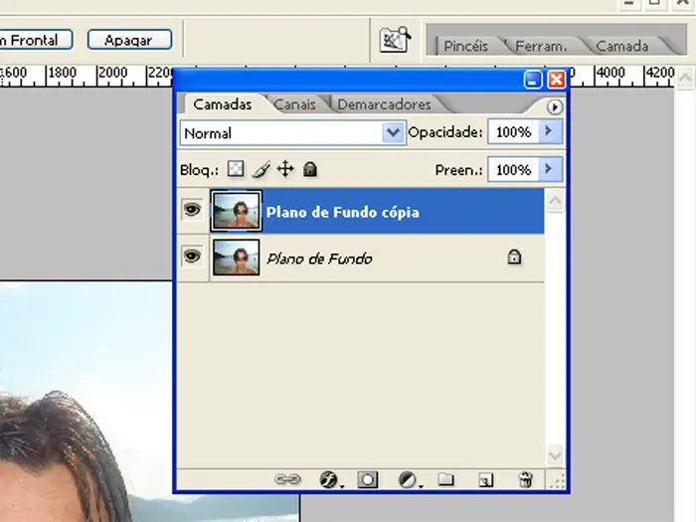Click the new layer icon
The height and width of the screenshot is (522, 696).
[485, 479]
